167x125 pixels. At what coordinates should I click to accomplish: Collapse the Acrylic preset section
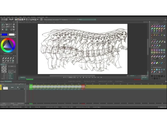tap(152, 40)
